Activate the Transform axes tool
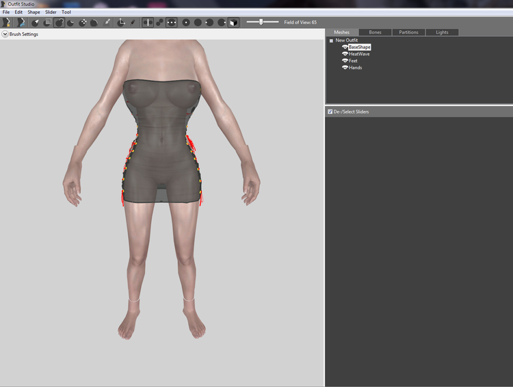This screenshot has width=513, height=387. coord(121,23)
